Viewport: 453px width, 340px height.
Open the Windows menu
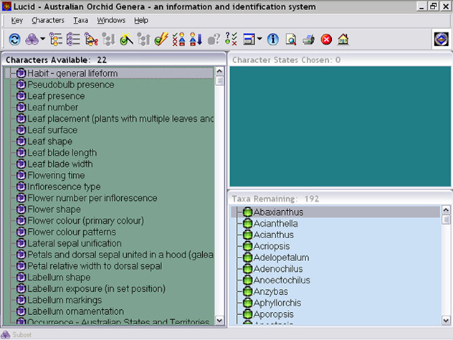coord(111,20)
